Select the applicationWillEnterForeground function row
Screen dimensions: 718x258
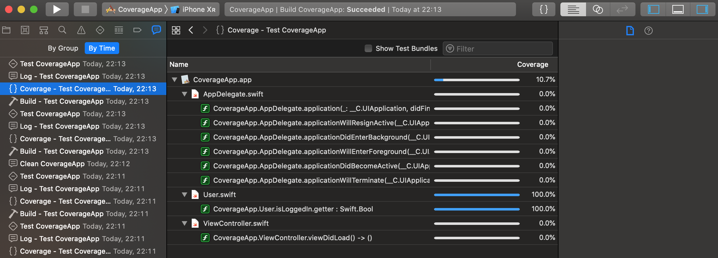(362, 151)
